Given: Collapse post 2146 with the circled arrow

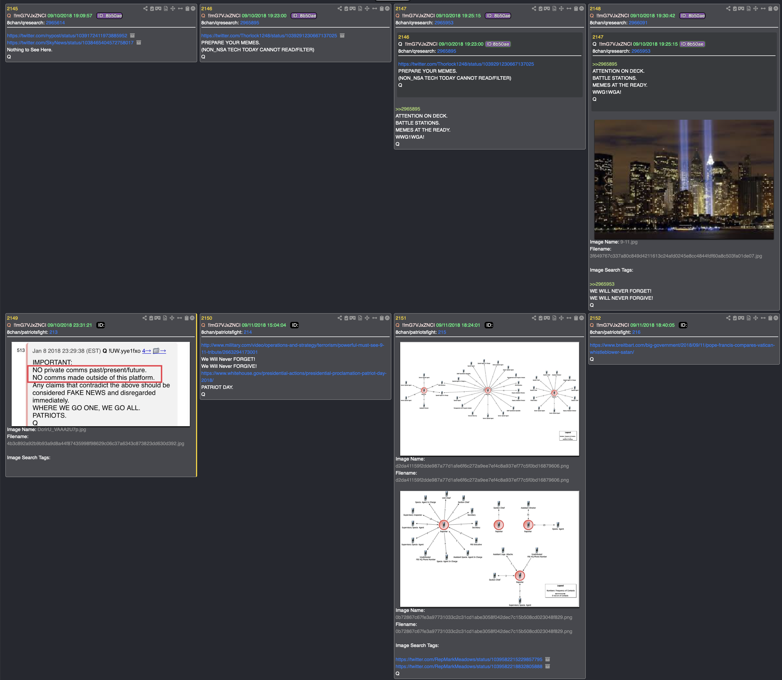Looking at the screenshot, I should pyautogui.click(x=387, y=8).
